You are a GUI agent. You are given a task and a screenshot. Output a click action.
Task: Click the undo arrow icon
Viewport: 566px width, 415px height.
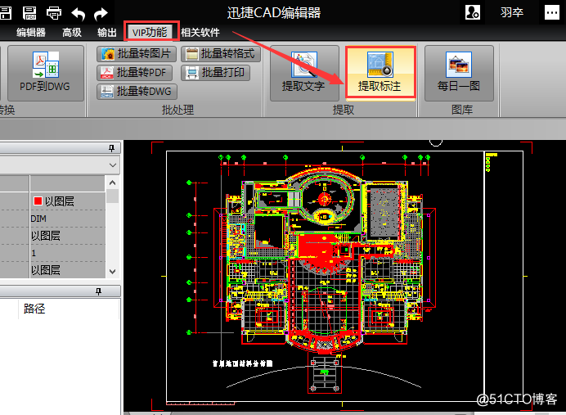point(78,14)
